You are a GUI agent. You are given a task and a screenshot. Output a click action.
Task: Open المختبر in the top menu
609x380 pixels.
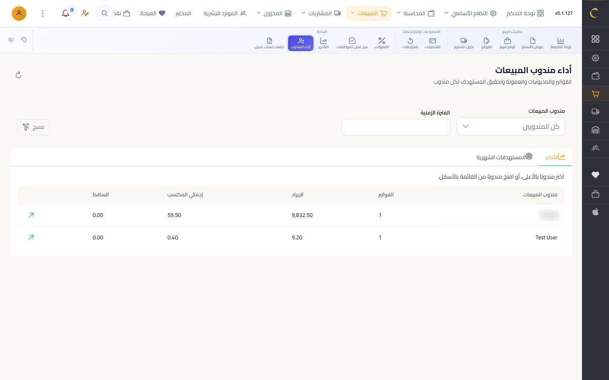(x=183, y=14)
